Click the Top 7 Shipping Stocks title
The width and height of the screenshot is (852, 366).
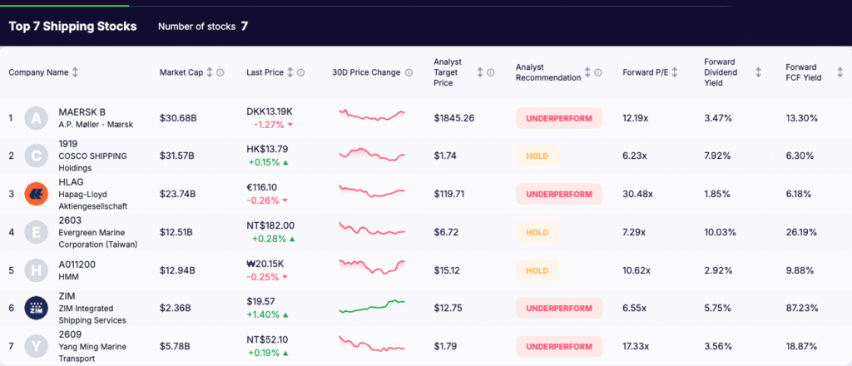[x=73, y=26]
